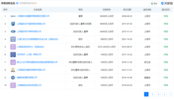Image resolution: width=174 pixels, height=99 pixels.
Task: Open 上海园波金融信息服务有限公司 link
Action: [x=31, y=70]
